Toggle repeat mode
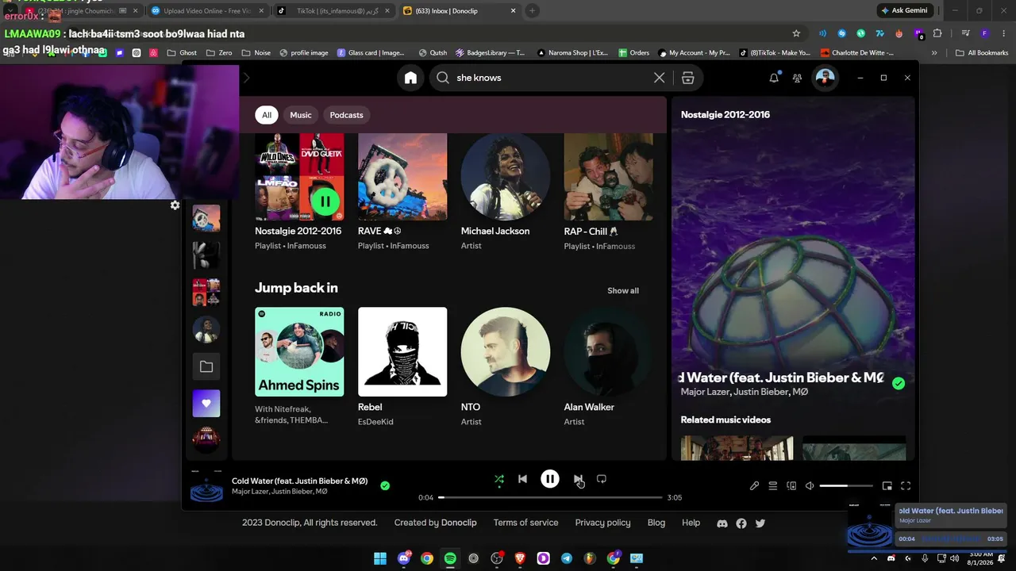This screenshot has height=571, width=1016. [x=602, y=479]
